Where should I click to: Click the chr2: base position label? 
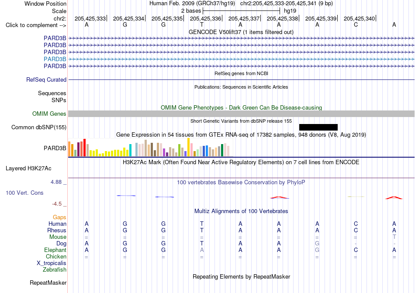60,18
